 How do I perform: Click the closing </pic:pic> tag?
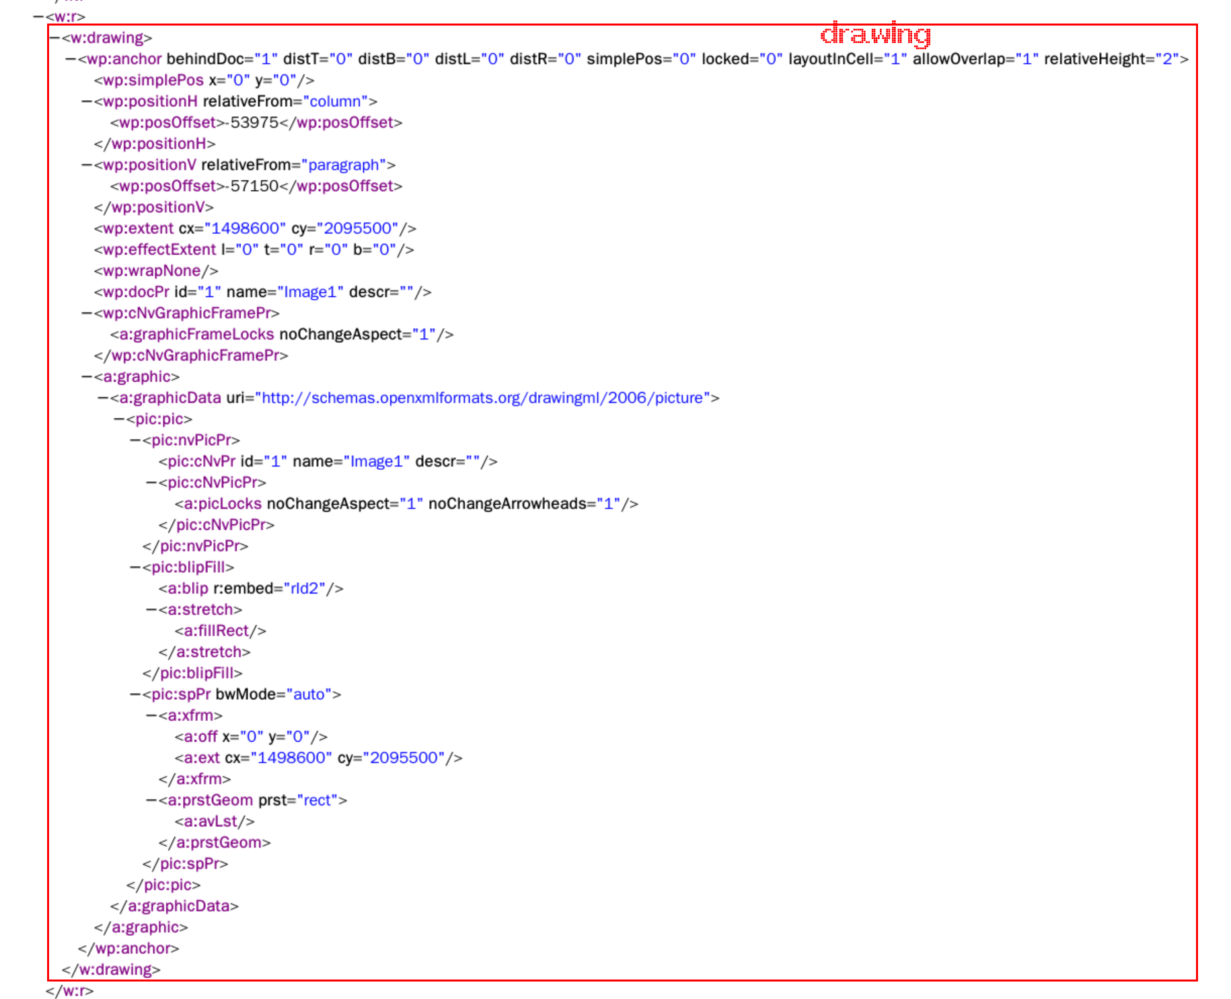click(x=163, y=885)
